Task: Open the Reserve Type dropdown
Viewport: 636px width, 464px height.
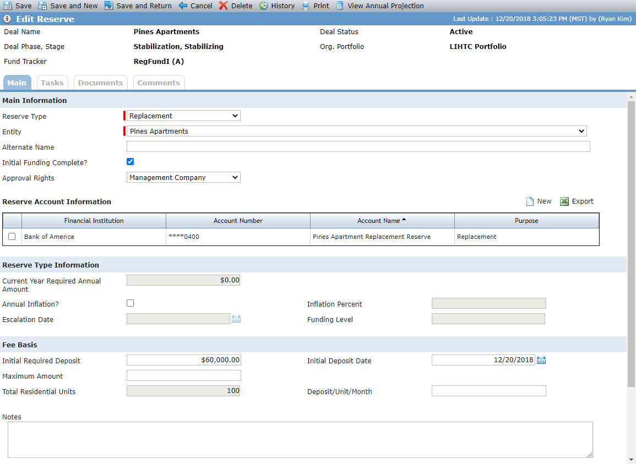Action: tap(183, 116)
